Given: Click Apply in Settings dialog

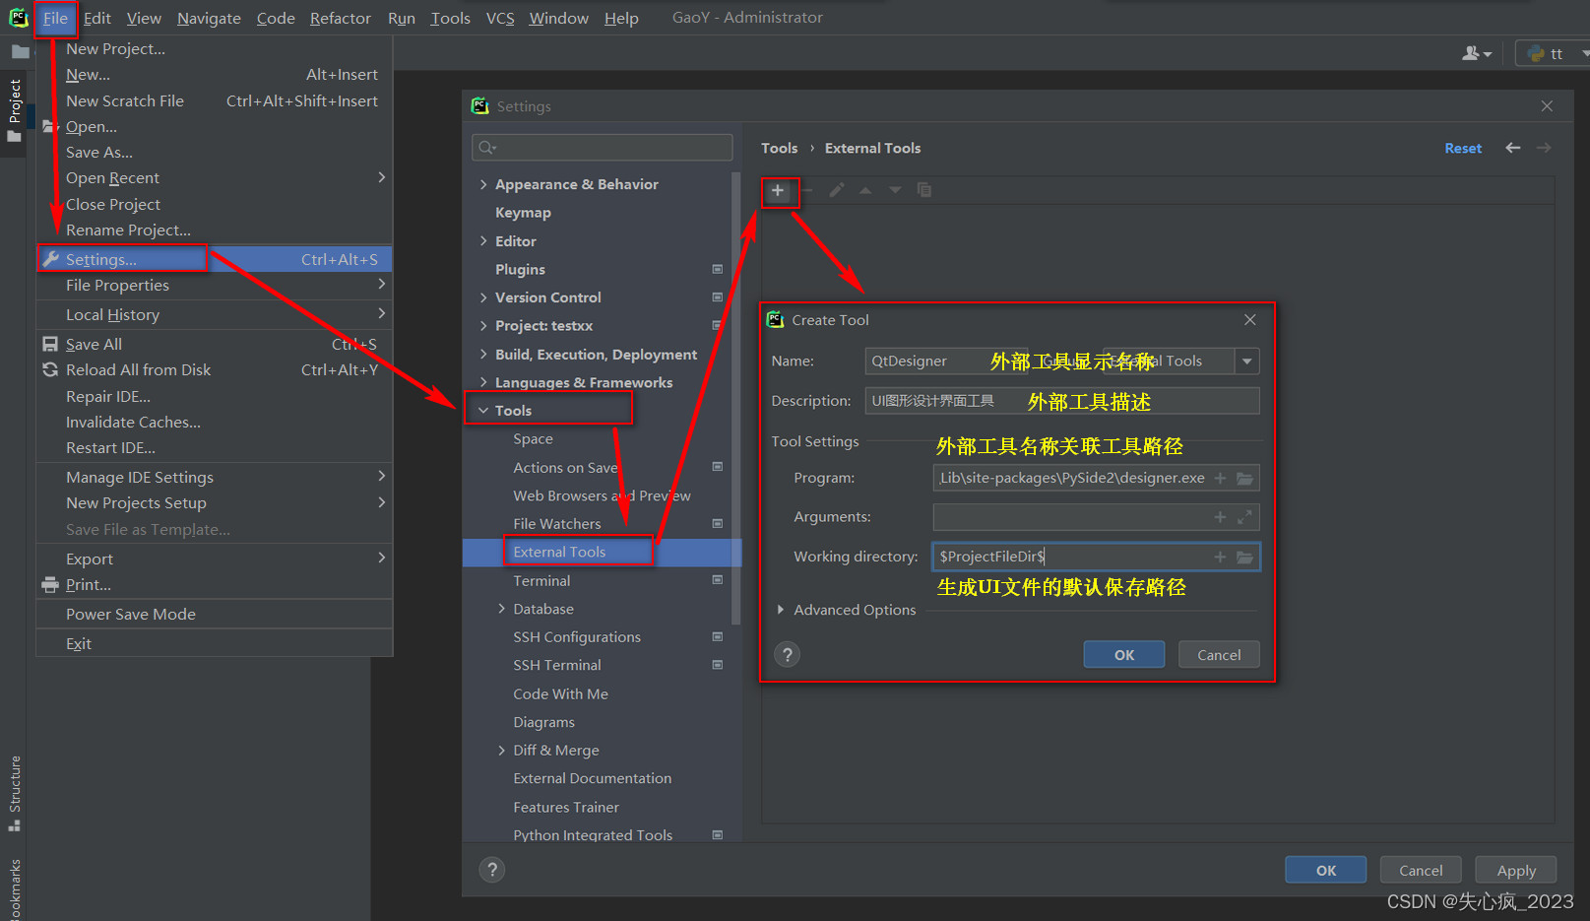Looking at the screenshot, I should tap(1516, 870).
